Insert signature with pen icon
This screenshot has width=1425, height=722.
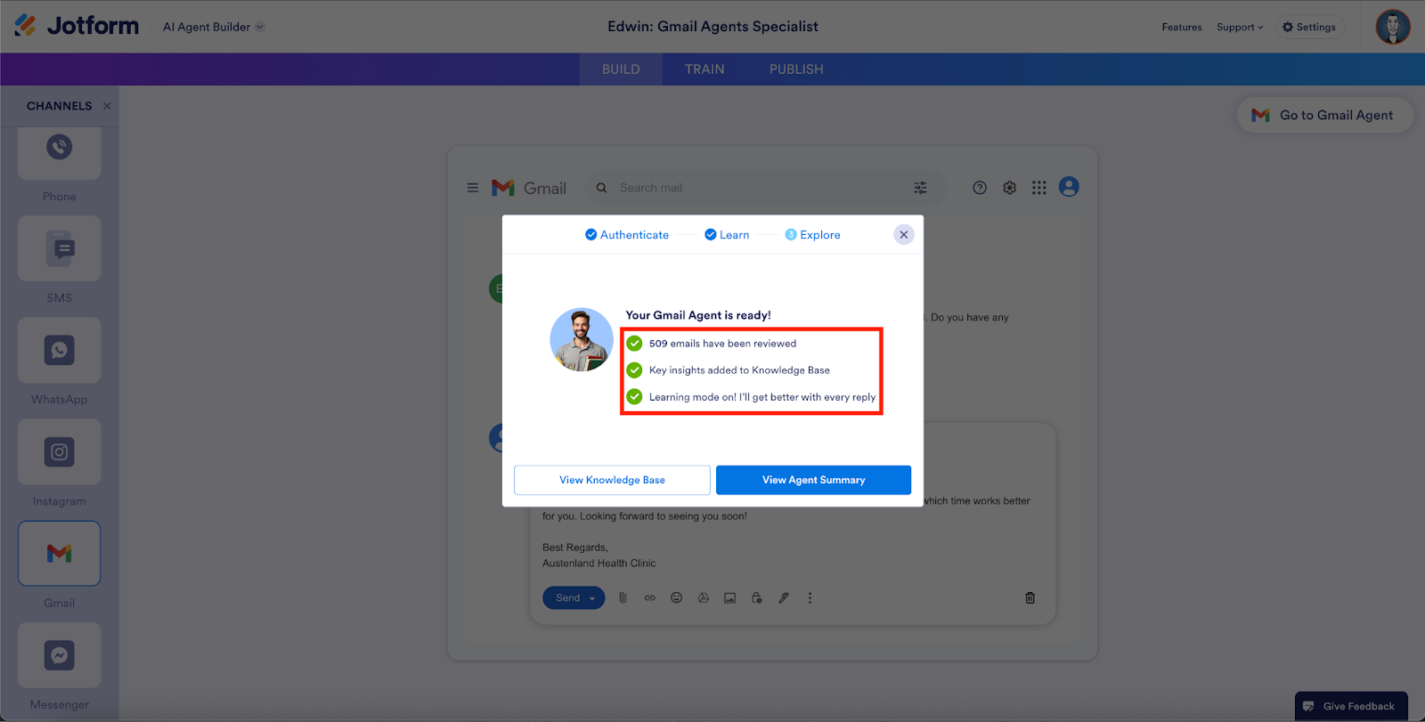(784, 598)
